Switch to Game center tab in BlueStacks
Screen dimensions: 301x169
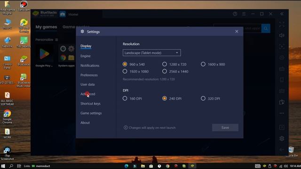tap(76, 27)
